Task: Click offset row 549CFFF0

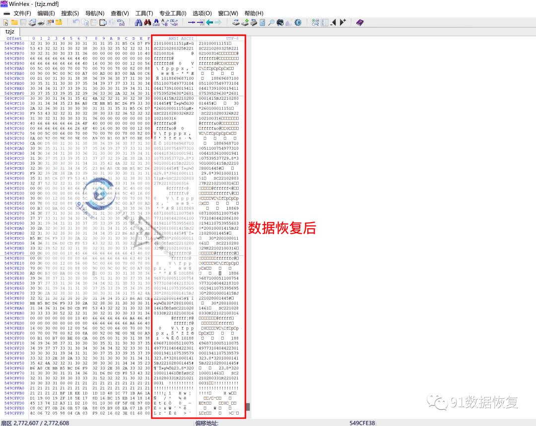Action: coord(14,413)
